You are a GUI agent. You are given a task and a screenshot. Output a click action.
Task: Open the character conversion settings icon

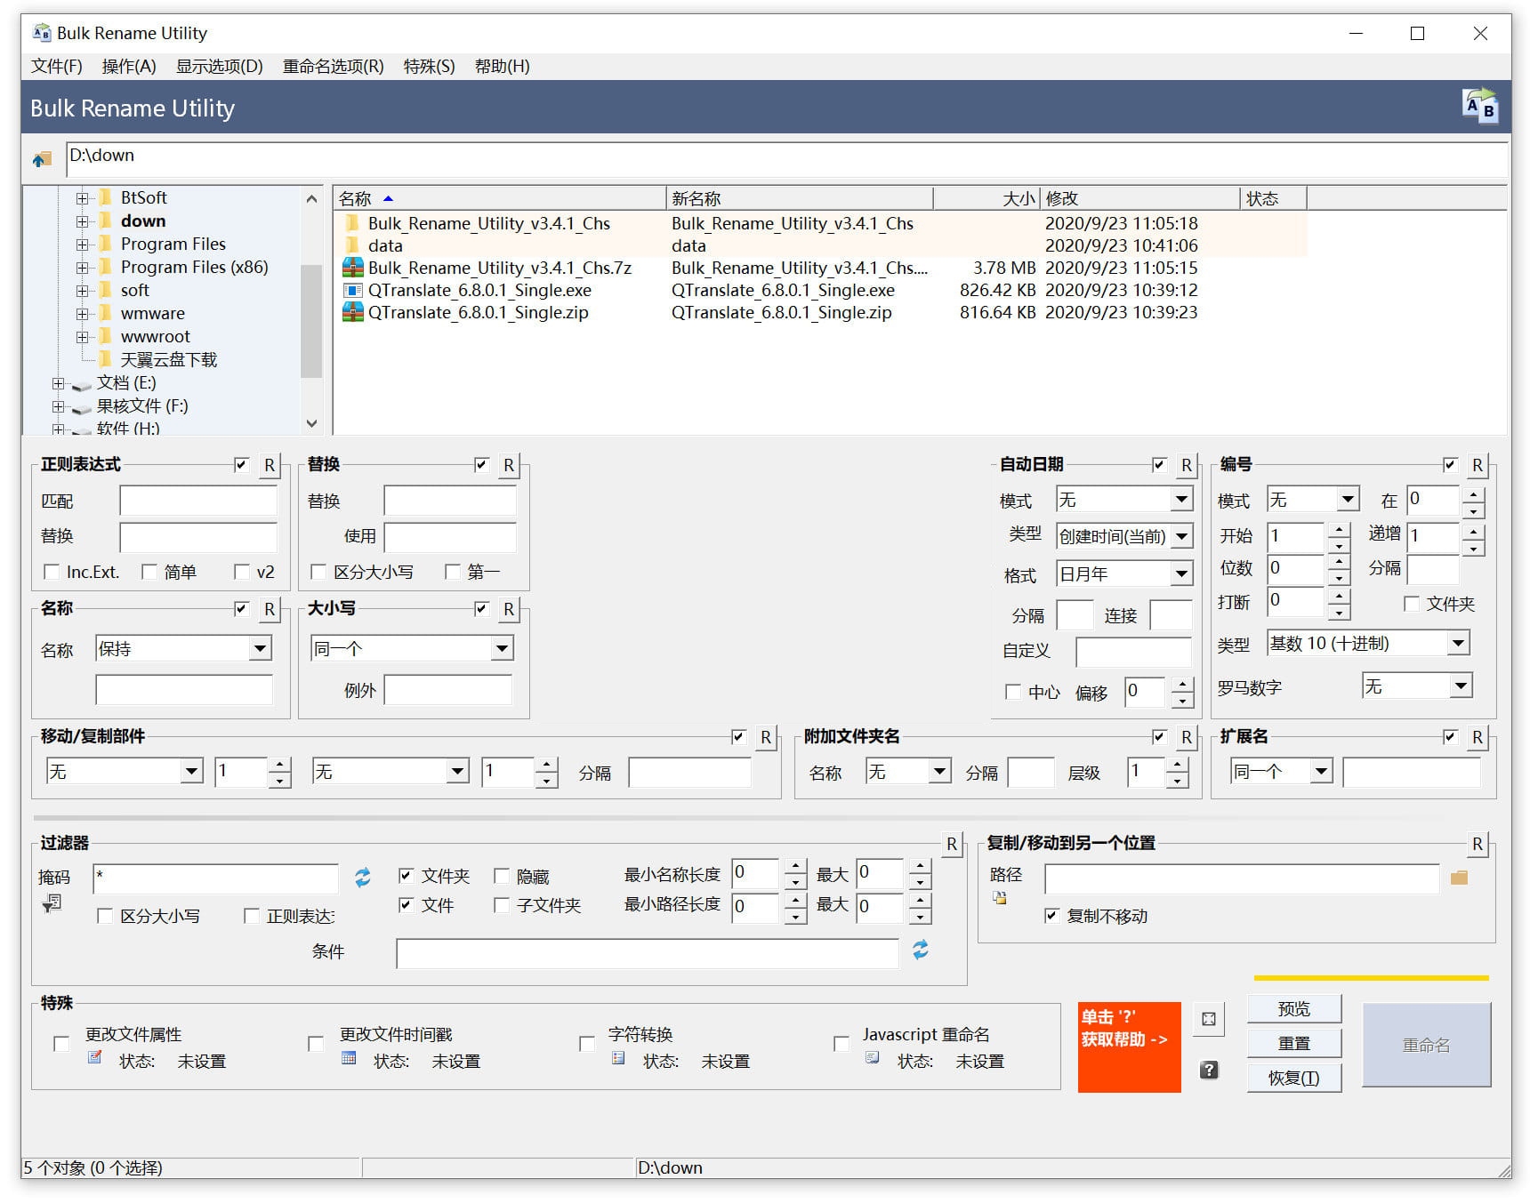point(618,1058)
